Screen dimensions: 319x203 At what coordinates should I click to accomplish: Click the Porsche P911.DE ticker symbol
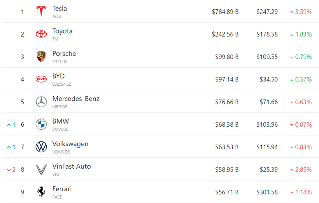(60, 62)
